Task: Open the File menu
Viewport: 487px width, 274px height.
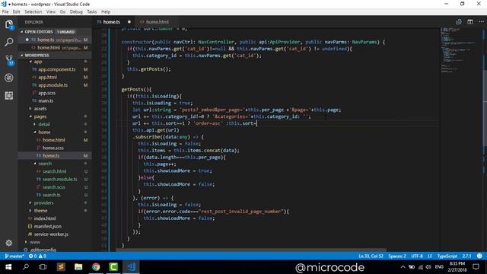Action: coord(5,11)
